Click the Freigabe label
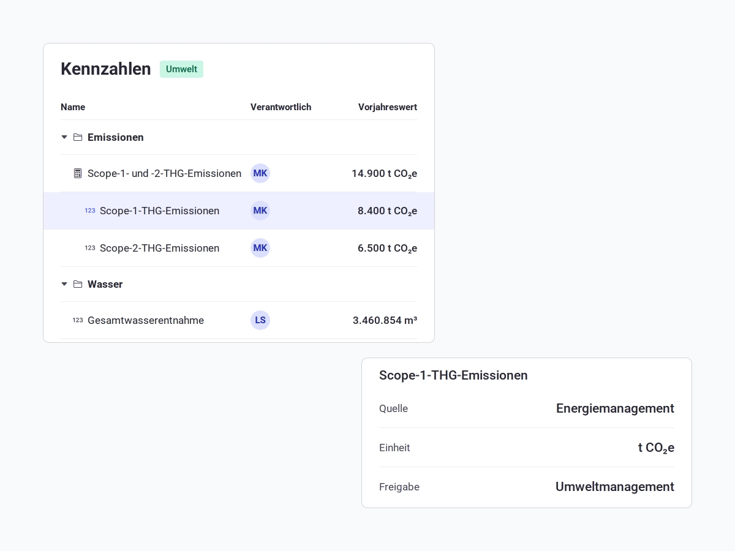 click(x=399, y=487)
